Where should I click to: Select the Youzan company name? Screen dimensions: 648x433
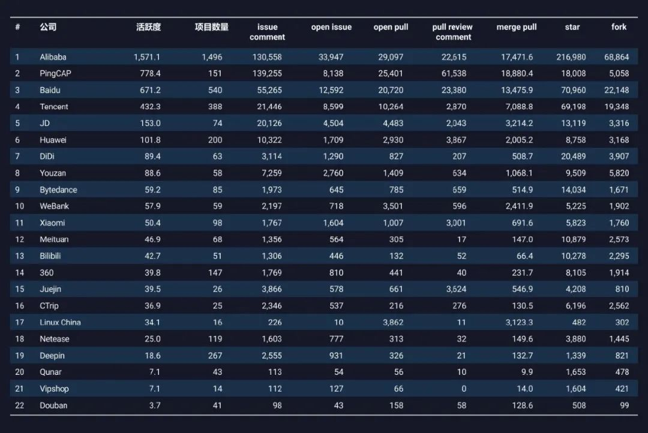(53, 173)
